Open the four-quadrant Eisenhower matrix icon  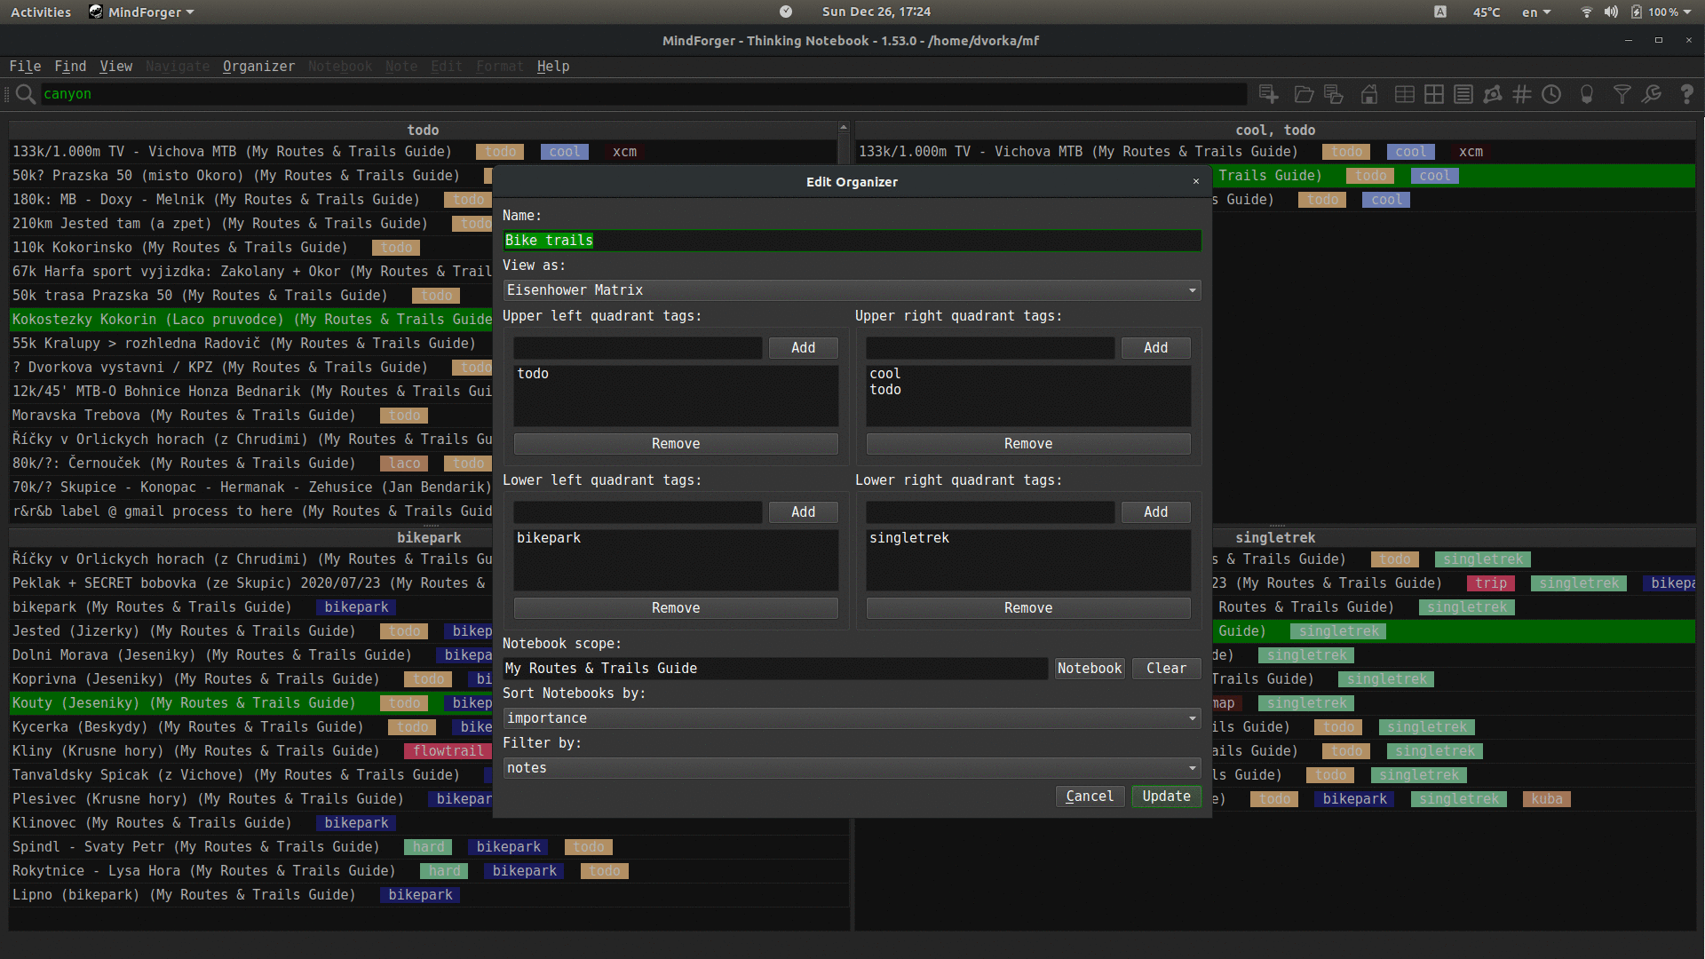1434,94
